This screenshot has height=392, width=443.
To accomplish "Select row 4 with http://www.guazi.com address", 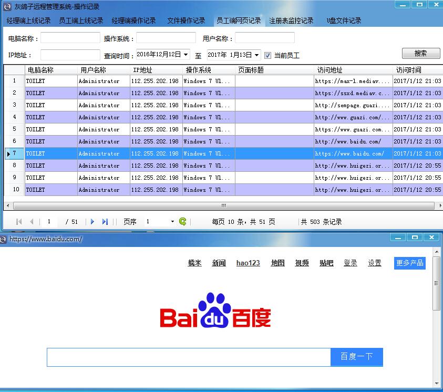I will (x=223, y=118).
